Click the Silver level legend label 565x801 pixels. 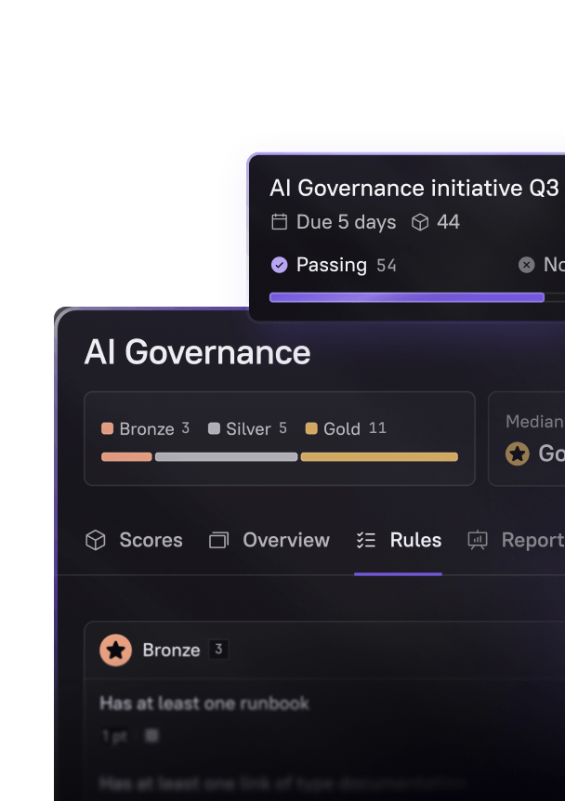click(x=248, y=428)
